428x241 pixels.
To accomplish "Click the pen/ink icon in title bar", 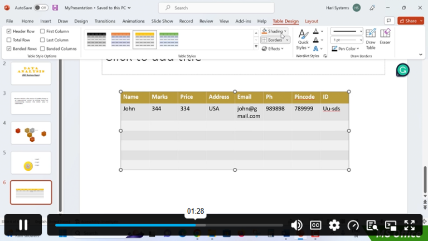I will coord(372,8).
